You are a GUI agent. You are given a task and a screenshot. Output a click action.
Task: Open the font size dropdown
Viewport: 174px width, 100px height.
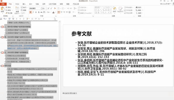coord(46,8)
